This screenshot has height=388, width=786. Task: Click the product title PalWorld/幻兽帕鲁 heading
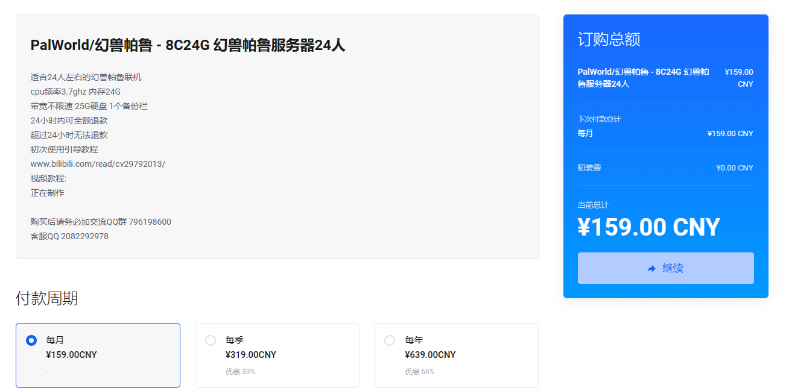[188, 45]
